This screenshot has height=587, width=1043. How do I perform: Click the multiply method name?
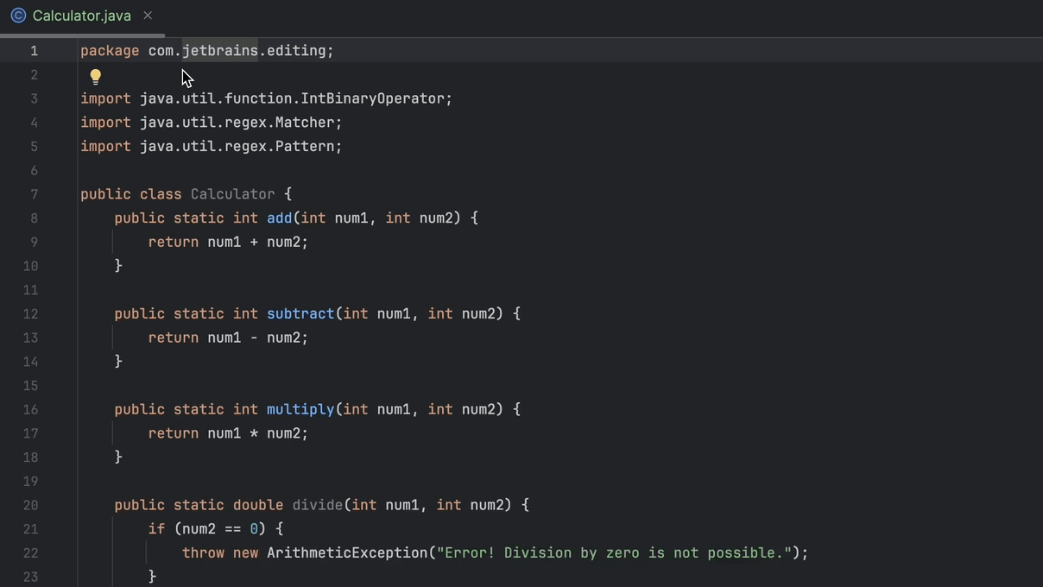[300, 409]
